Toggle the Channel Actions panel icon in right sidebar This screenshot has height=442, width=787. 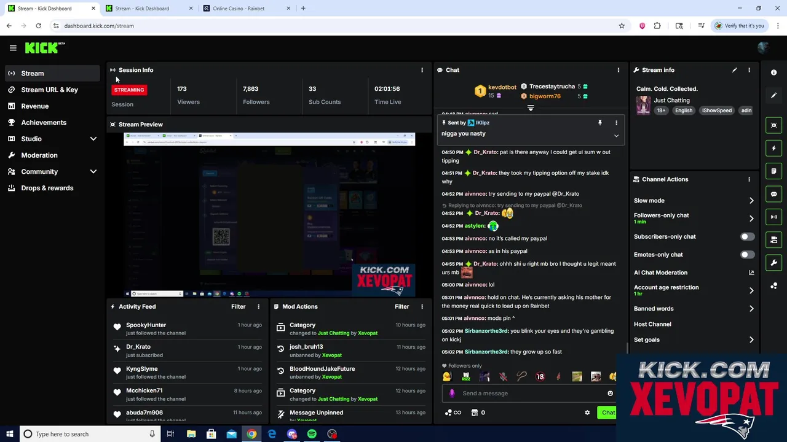tap(774, 240)
